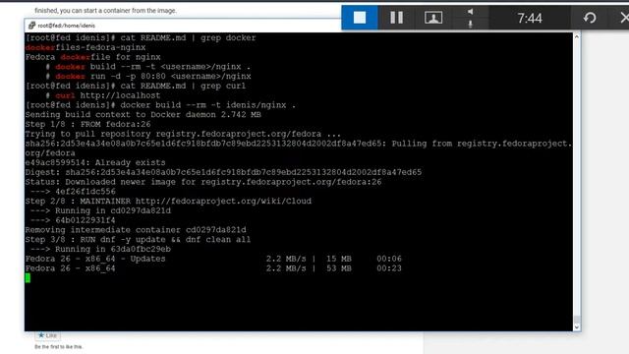The height and width of the screenshot is (354, 629).
Task: Toggle the webcam presenter icon
Action: tap(433, 18)
